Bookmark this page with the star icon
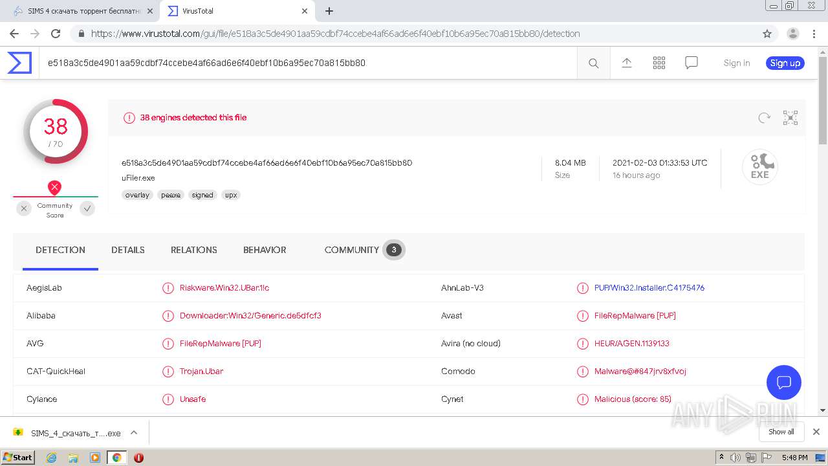Viewport: 828px width, 466px height. point(767,34)
